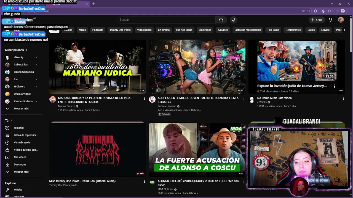The width and height of the screenshot is (353, 198).
Task: Click the Crear button
Action: [x=317, y=20]
